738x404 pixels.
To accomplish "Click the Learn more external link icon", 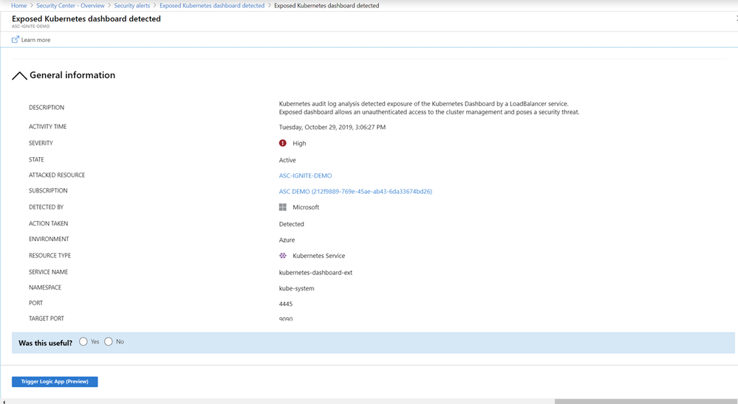I will pyautogui.click(x=15, y=40).
